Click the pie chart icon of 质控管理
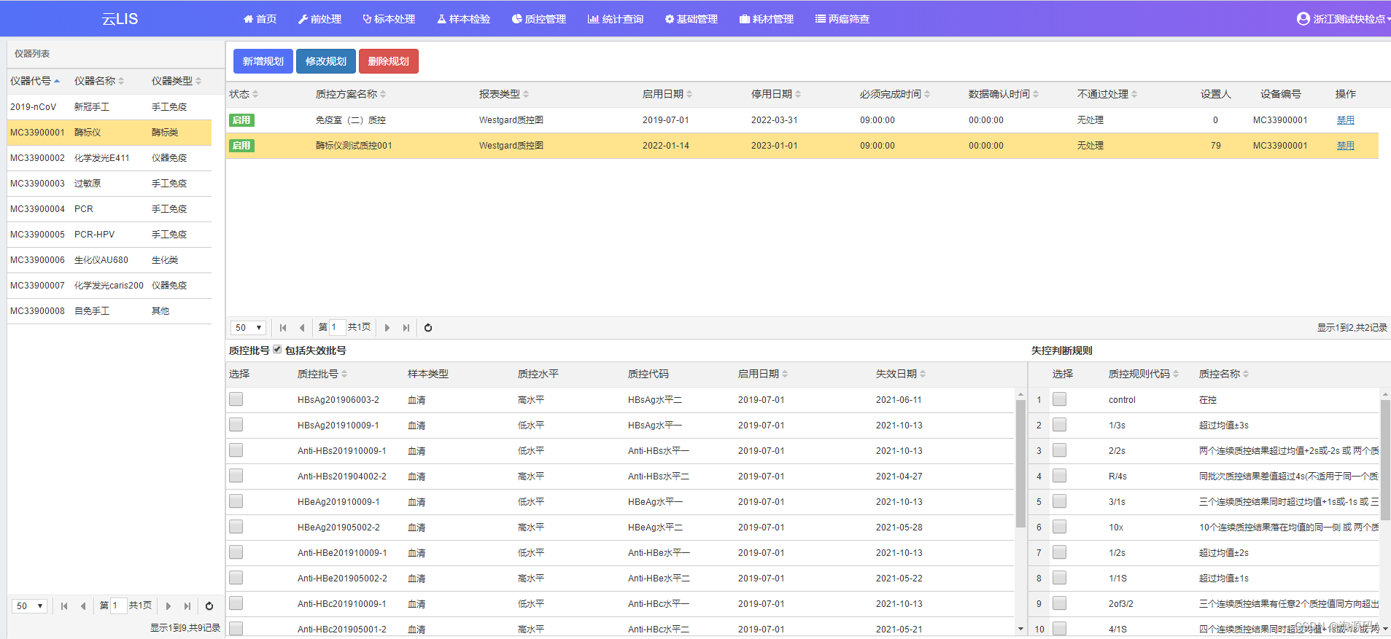1391x639 pixels. point(517,19)
